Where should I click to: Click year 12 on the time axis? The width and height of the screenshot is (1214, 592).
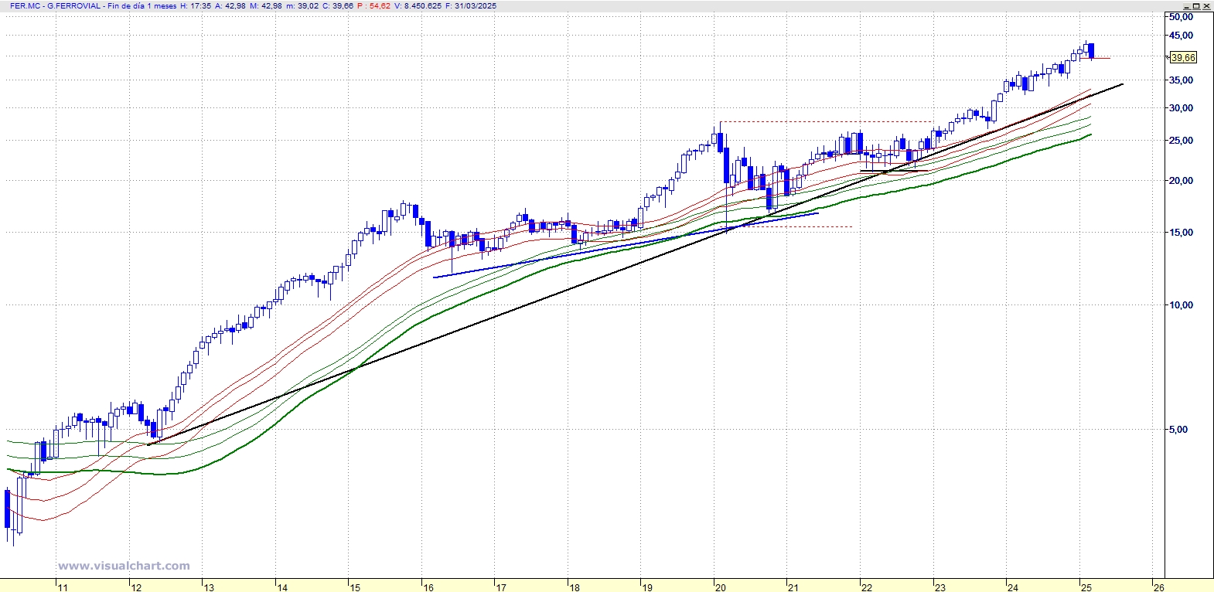(x=135, y=587)
